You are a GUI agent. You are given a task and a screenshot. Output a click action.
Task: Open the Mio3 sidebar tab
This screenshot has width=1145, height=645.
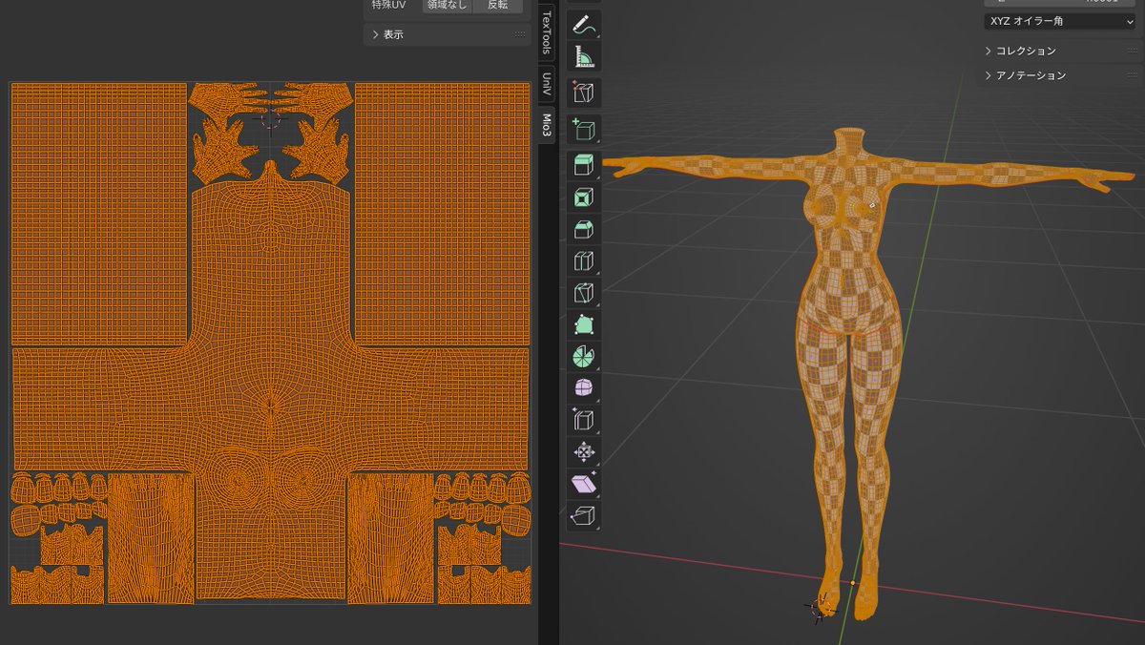(x=547, y=125)
